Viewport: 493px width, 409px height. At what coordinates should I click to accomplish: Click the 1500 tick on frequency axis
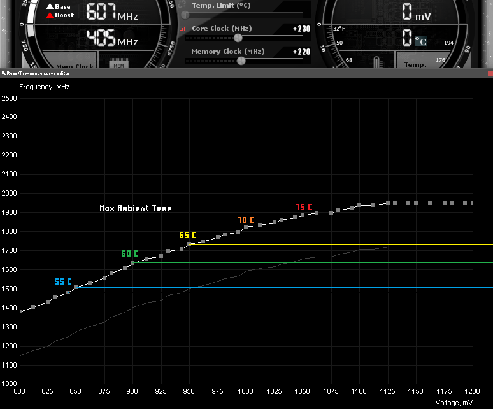9,289
